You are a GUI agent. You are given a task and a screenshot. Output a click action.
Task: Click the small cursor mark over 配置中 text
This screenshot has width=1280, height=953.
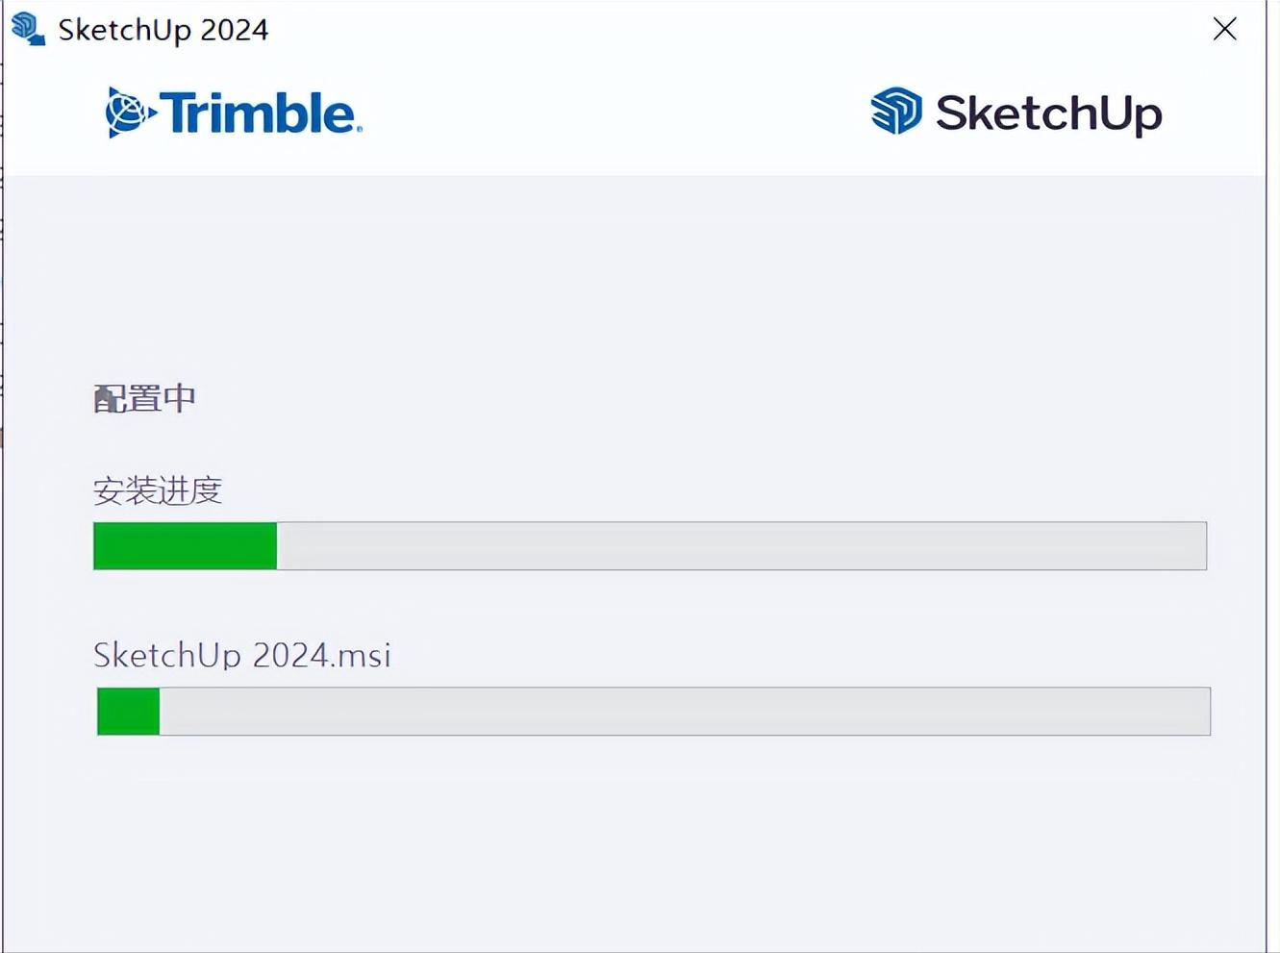[x=106, y=400]
